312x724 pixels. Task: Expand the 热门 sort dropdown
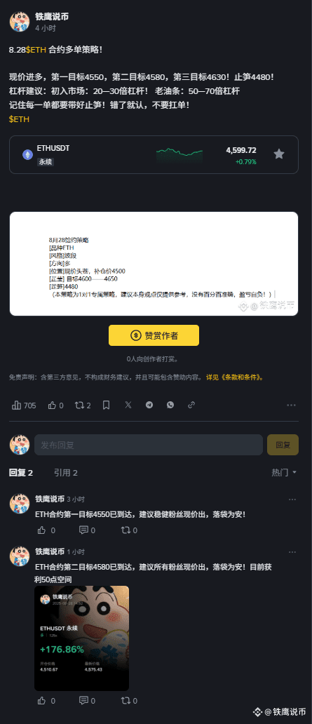(285, 472)
